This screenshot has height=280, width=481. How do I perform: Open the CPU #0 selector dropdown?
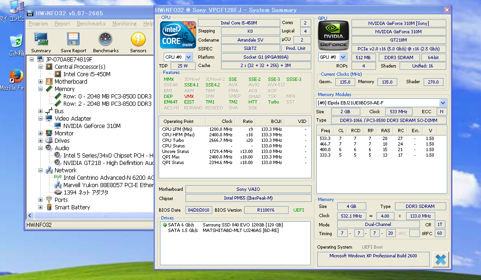188,57
